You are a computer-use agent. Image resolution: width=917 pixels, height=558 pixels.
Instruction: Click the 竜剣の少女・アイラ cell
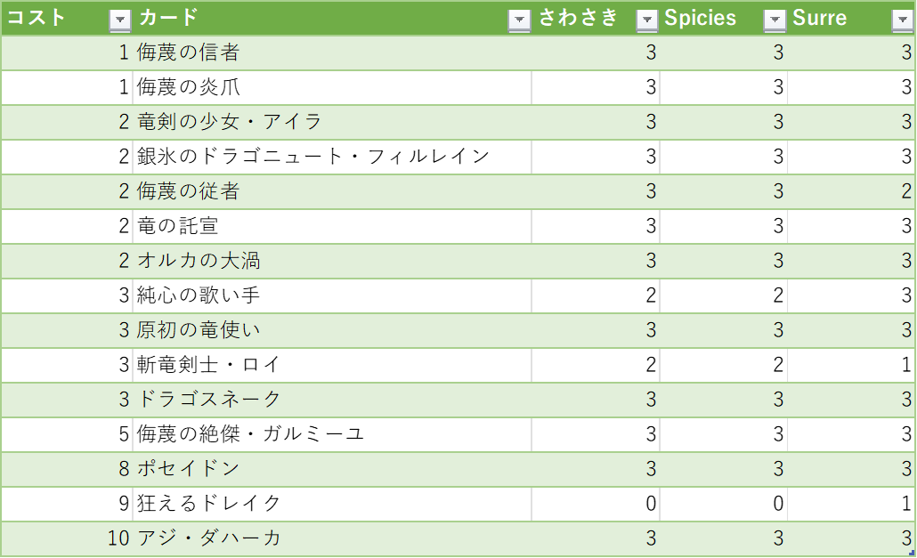coord(332,122)
